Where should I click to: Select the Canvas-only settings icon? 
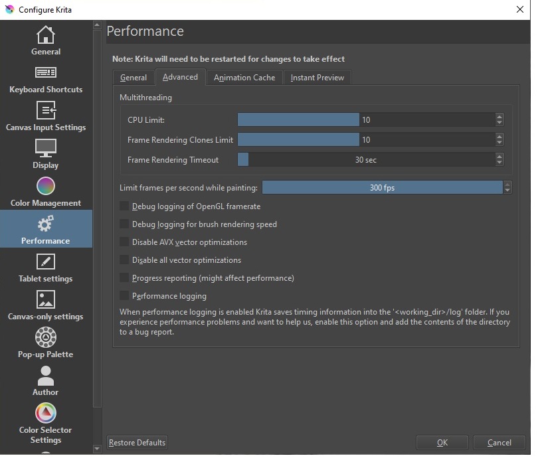tap(46, 299)
